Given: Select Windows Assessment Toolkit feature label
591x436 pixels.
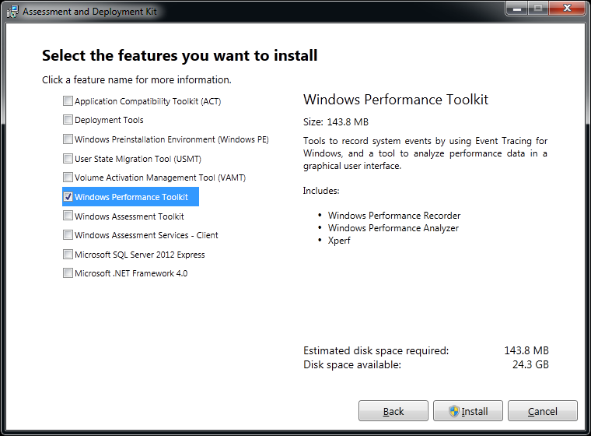Looking at the screenshot, I should pyautogui.click(x=129, y=216).
